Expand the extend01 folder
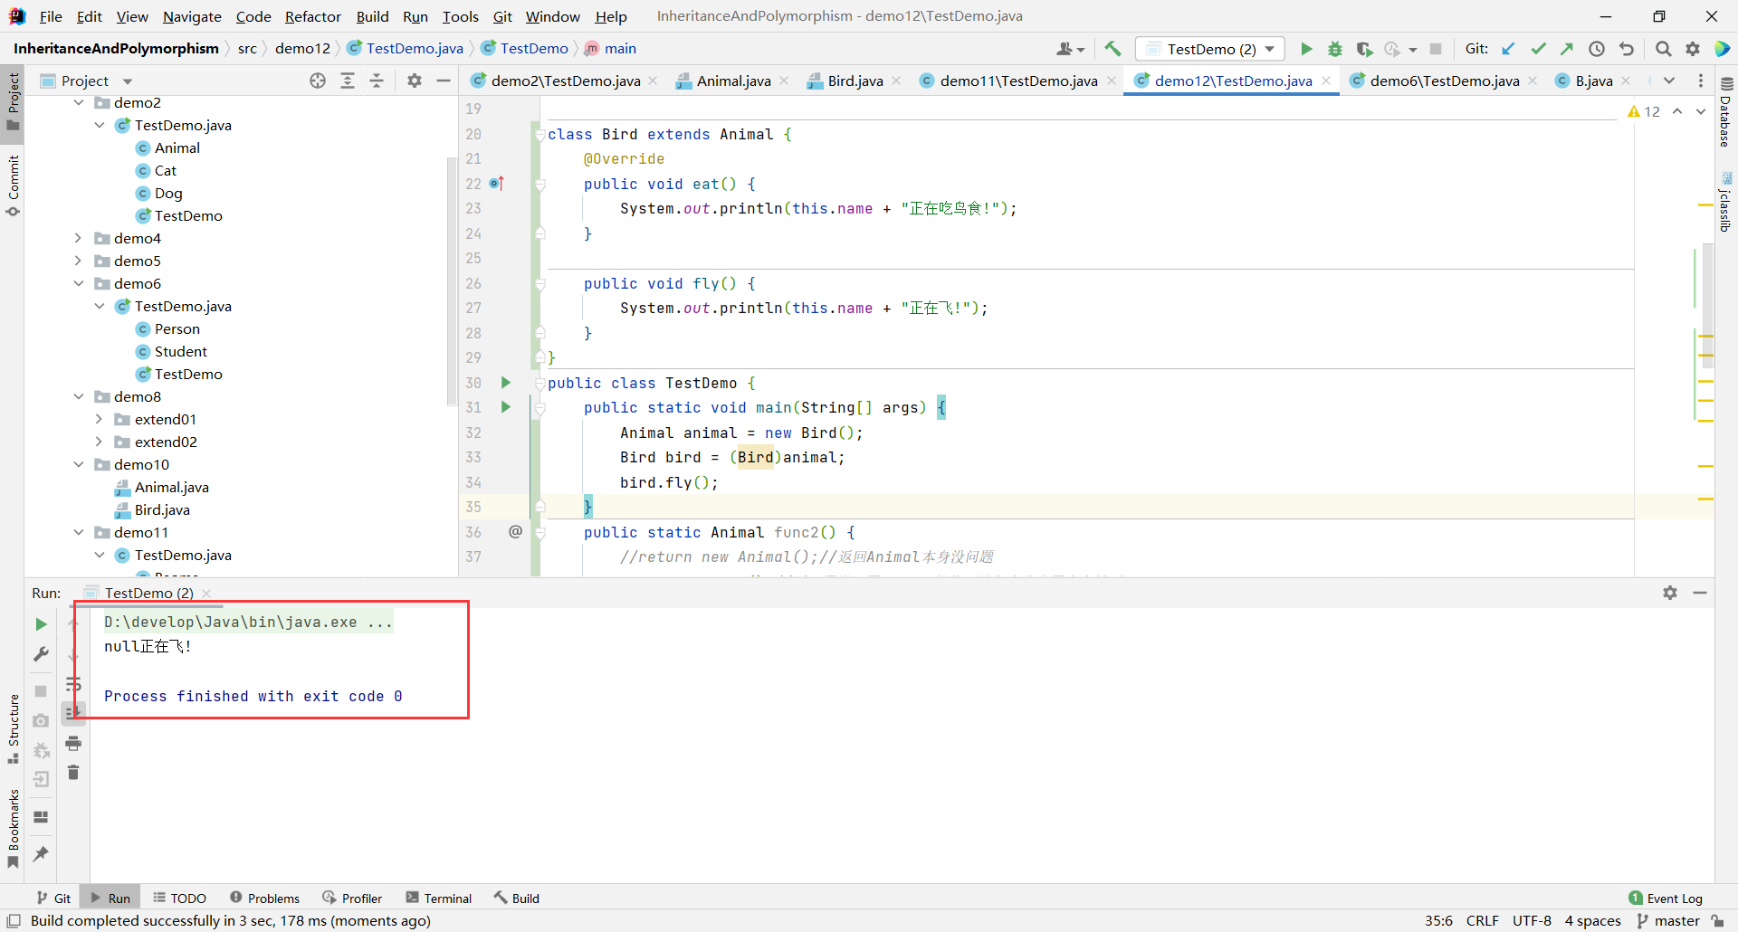Screen dimensions: 1738x932 [99, 419]
